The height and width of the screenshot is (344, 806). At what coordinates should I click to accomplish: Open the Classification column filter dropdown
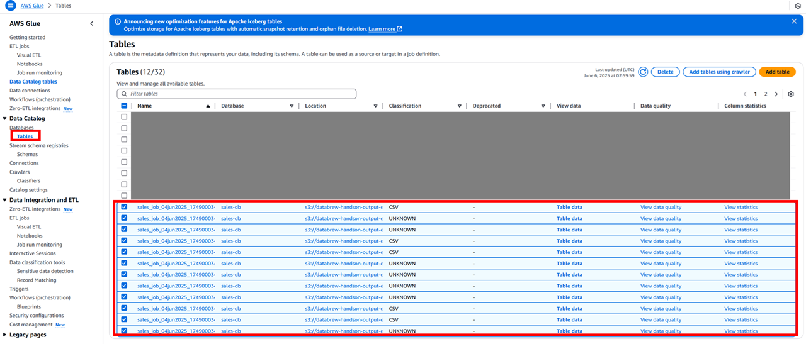[460, 106]
